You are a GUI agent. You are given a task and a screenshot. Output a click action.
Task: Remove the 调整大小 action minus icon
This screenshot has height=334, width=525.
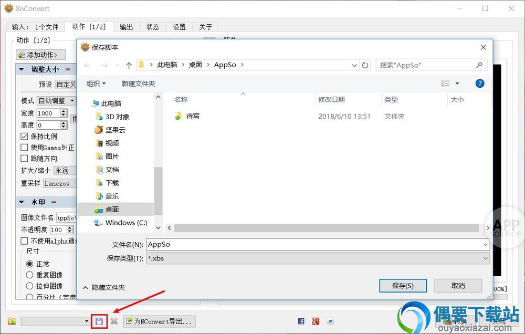tap(68, 69)
